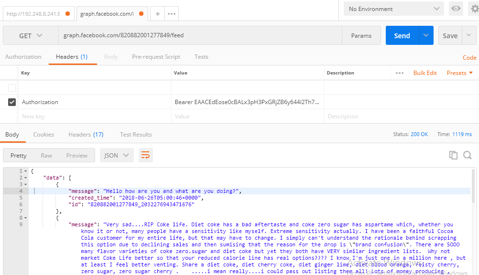479x275 pixels.
Task: Click the environment quick look eye icon
Action: pos(456,9)
